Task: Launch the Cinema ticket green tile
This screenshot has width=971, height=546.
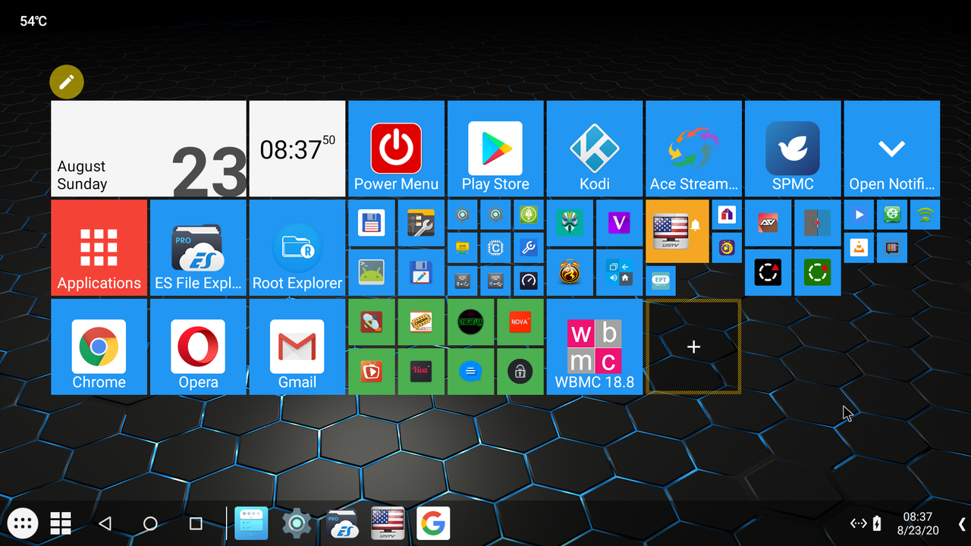Action: [x=421, y=322]
